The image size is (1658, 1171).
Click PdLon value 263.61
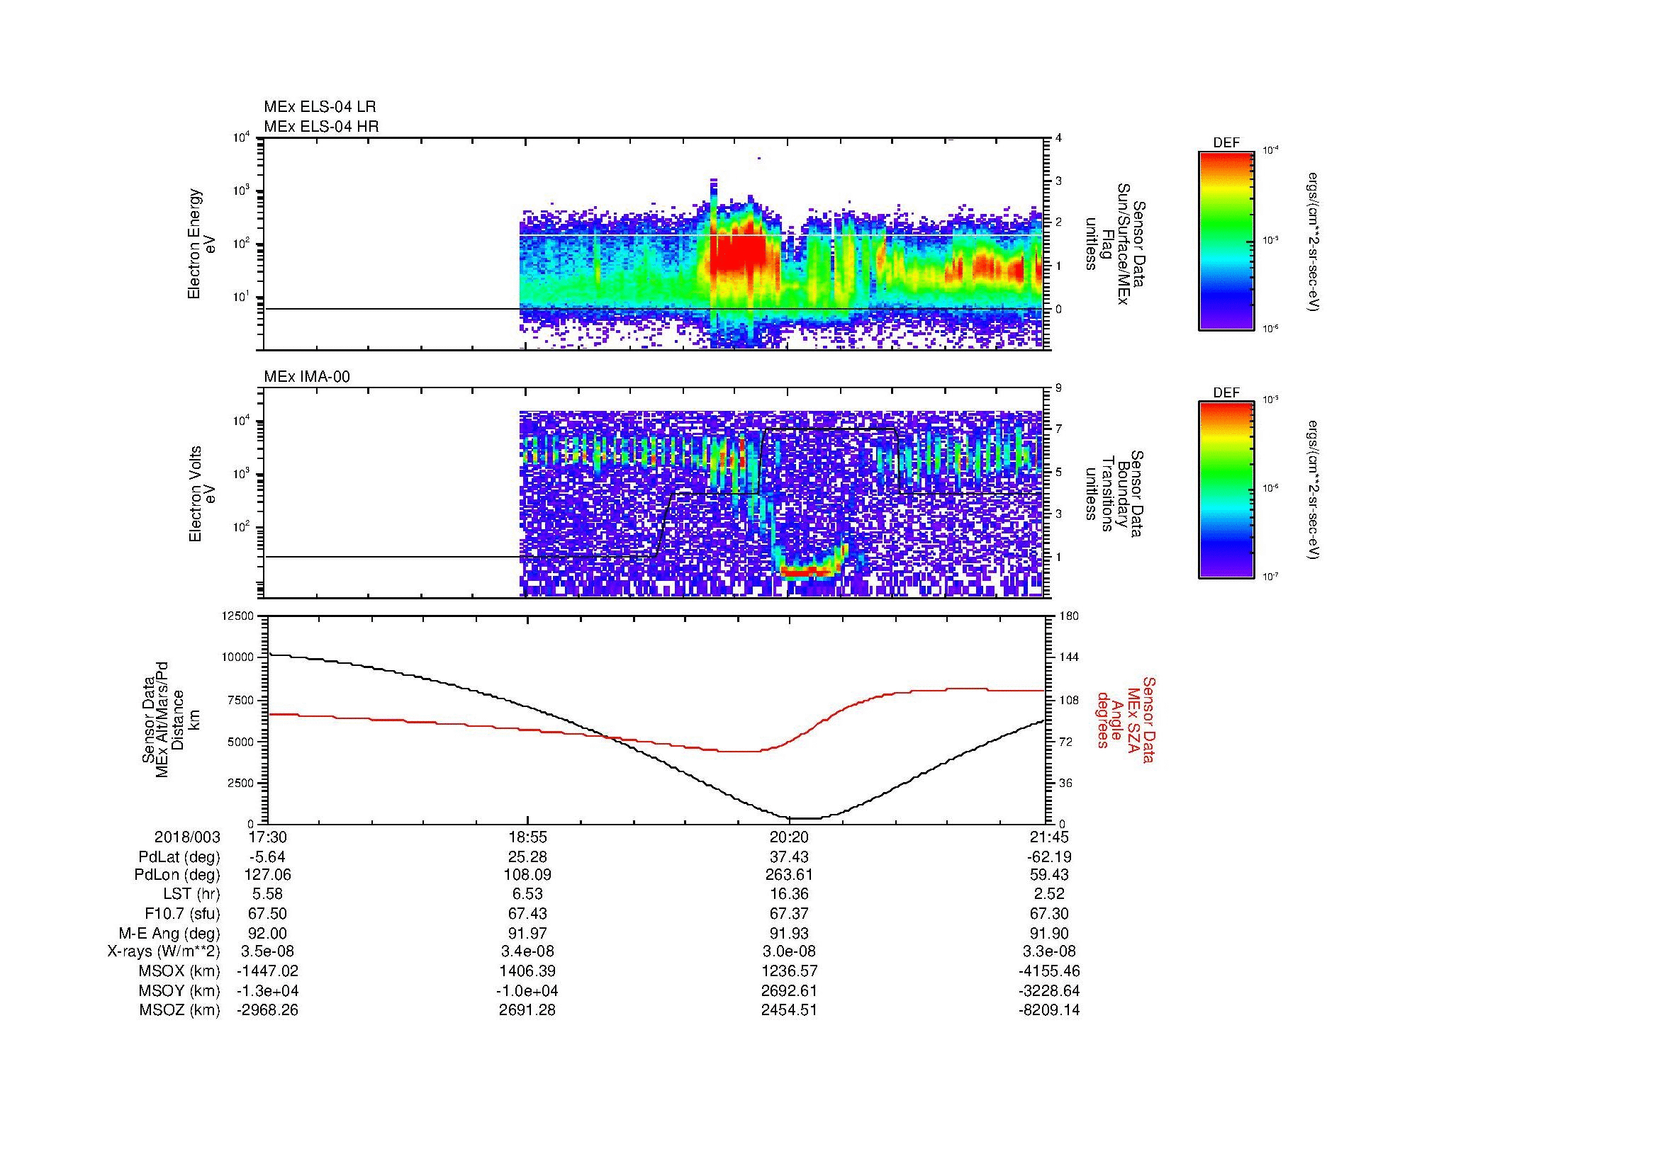pyautogui.click(x=789, y=875)
